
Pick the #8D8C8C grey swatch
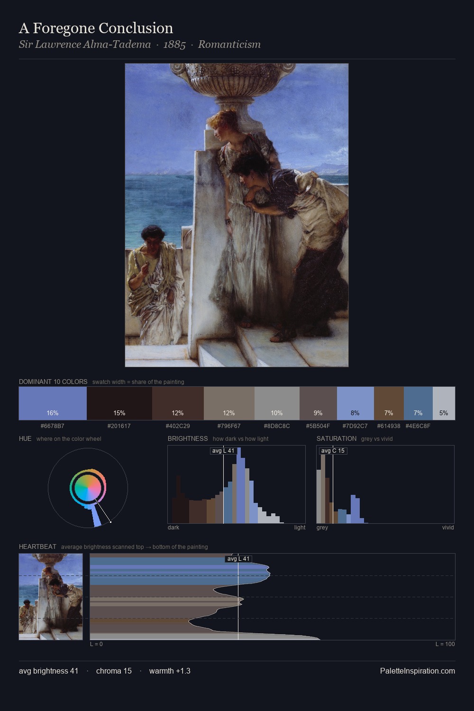point(277,403)
